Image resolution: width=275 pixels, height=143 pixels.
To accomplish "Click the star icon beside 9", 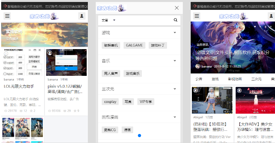I will tap(75, 111).
